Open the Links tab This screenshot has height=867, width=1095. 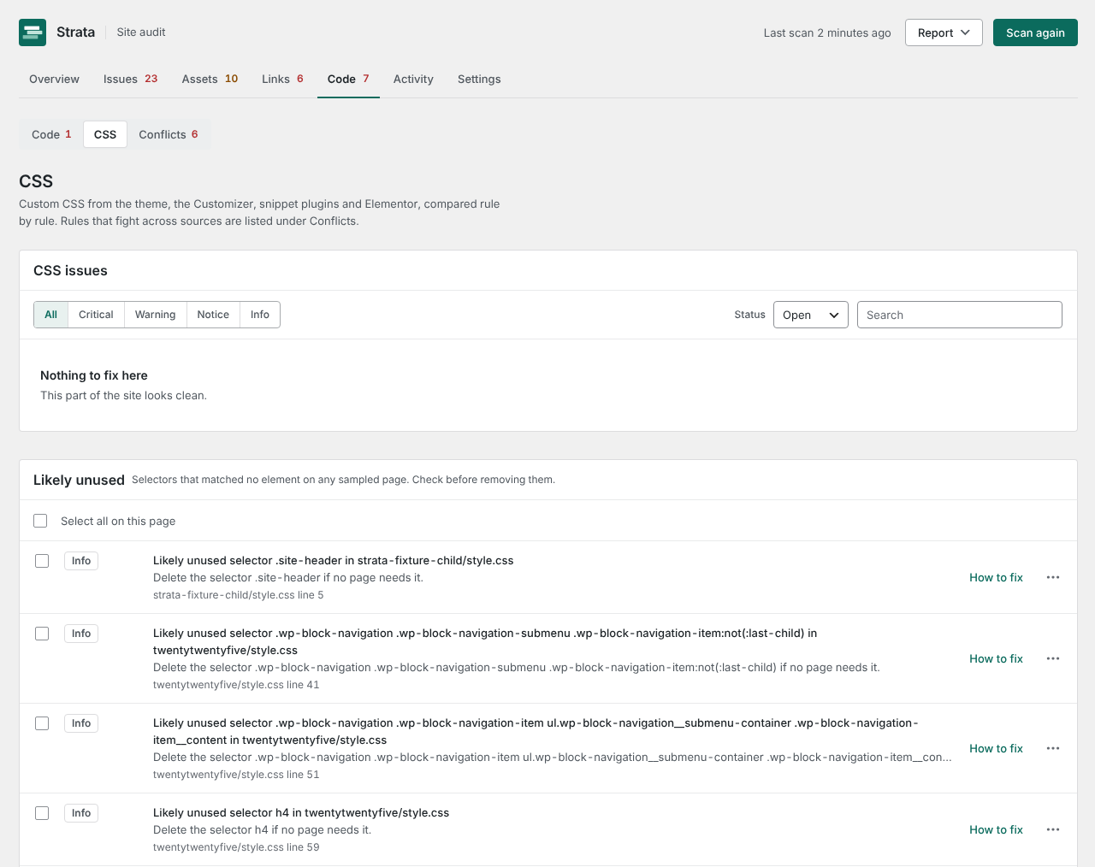(x=282, y=79)
